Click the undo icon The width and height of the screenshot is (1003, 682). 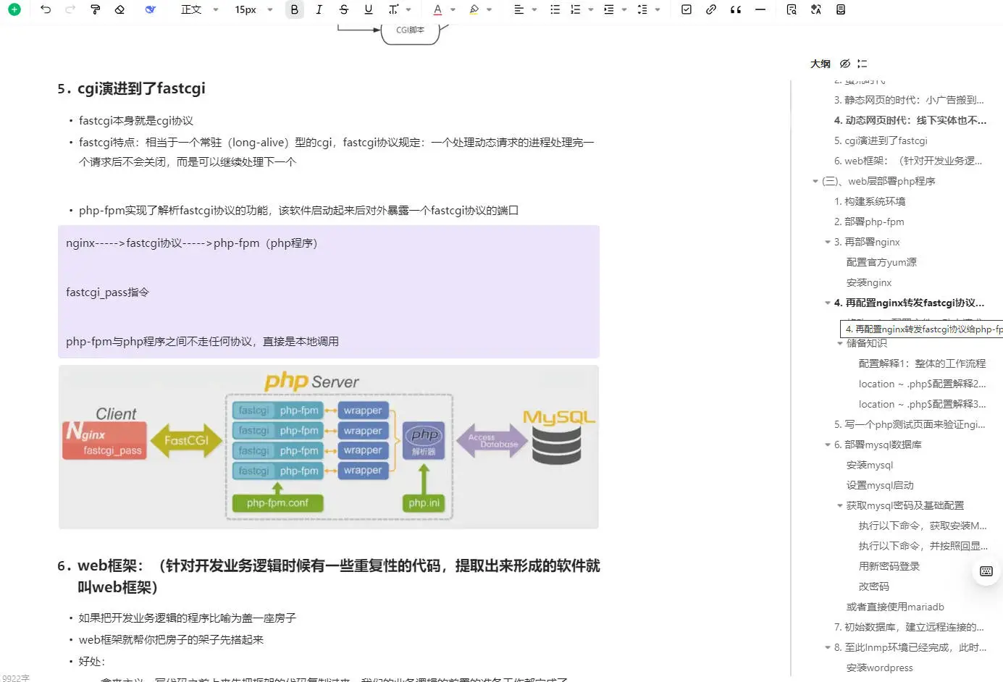tap(46, 9)
